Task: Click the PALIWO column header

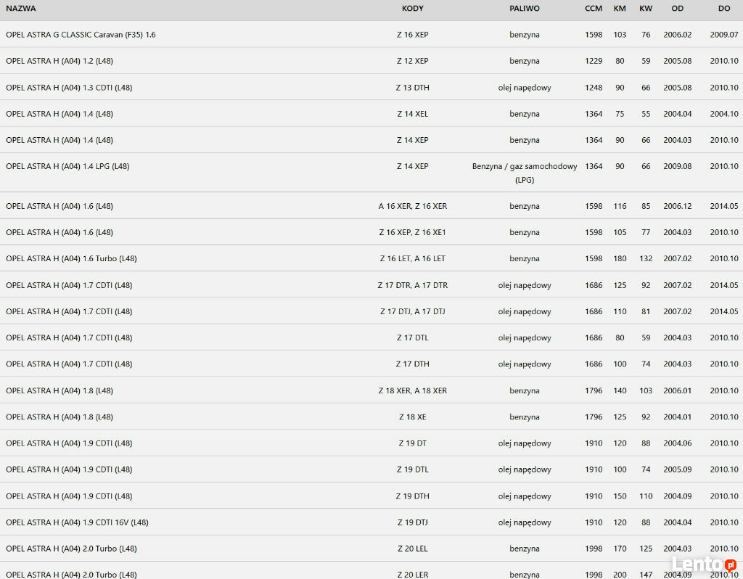Action: coord(524,9)
